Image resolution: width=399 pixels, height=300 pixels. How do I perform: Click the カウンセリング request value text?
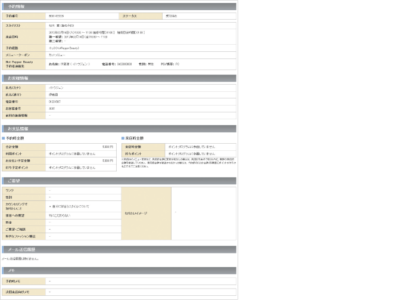click(x=70, y=206)
